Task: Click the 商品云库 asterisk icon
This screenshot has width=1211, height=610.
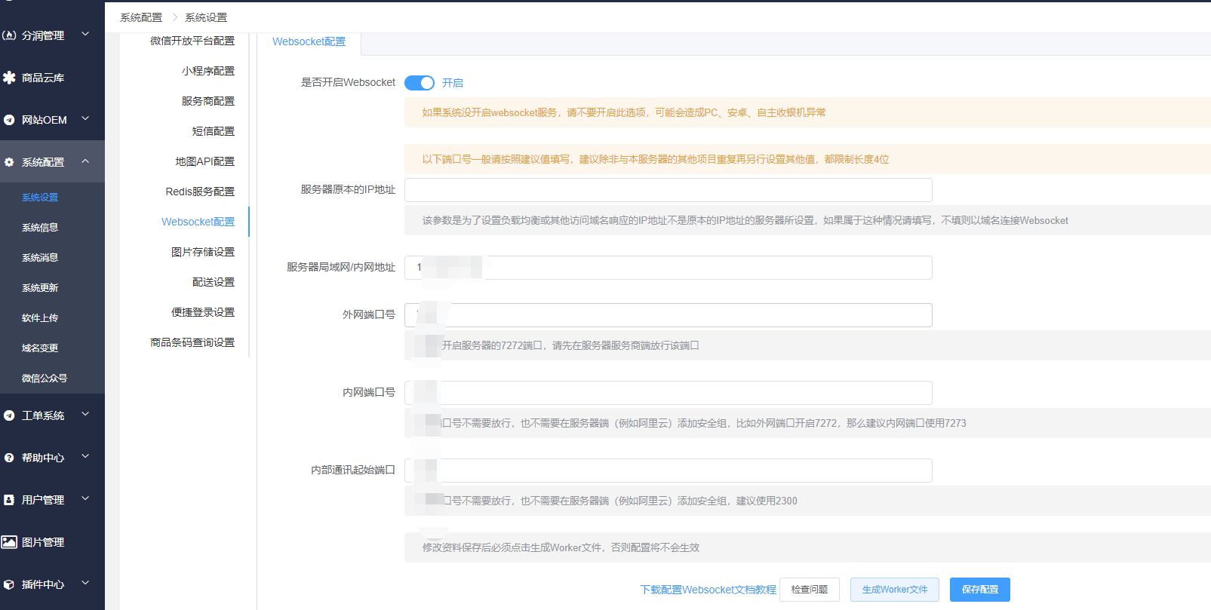Action: click(x=9, y=78)
